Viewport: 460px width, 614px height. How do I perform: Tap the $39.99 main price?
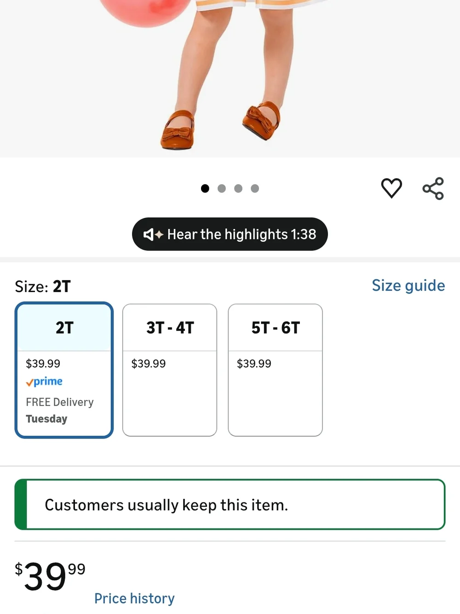pyautogui.click(x=50, y=576)
